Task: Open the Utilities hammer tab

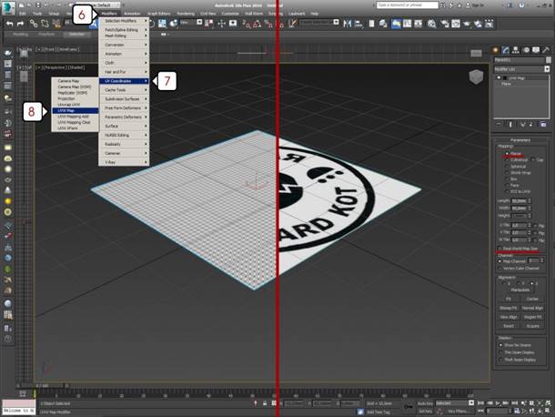Action: click(x=546, y=50)
